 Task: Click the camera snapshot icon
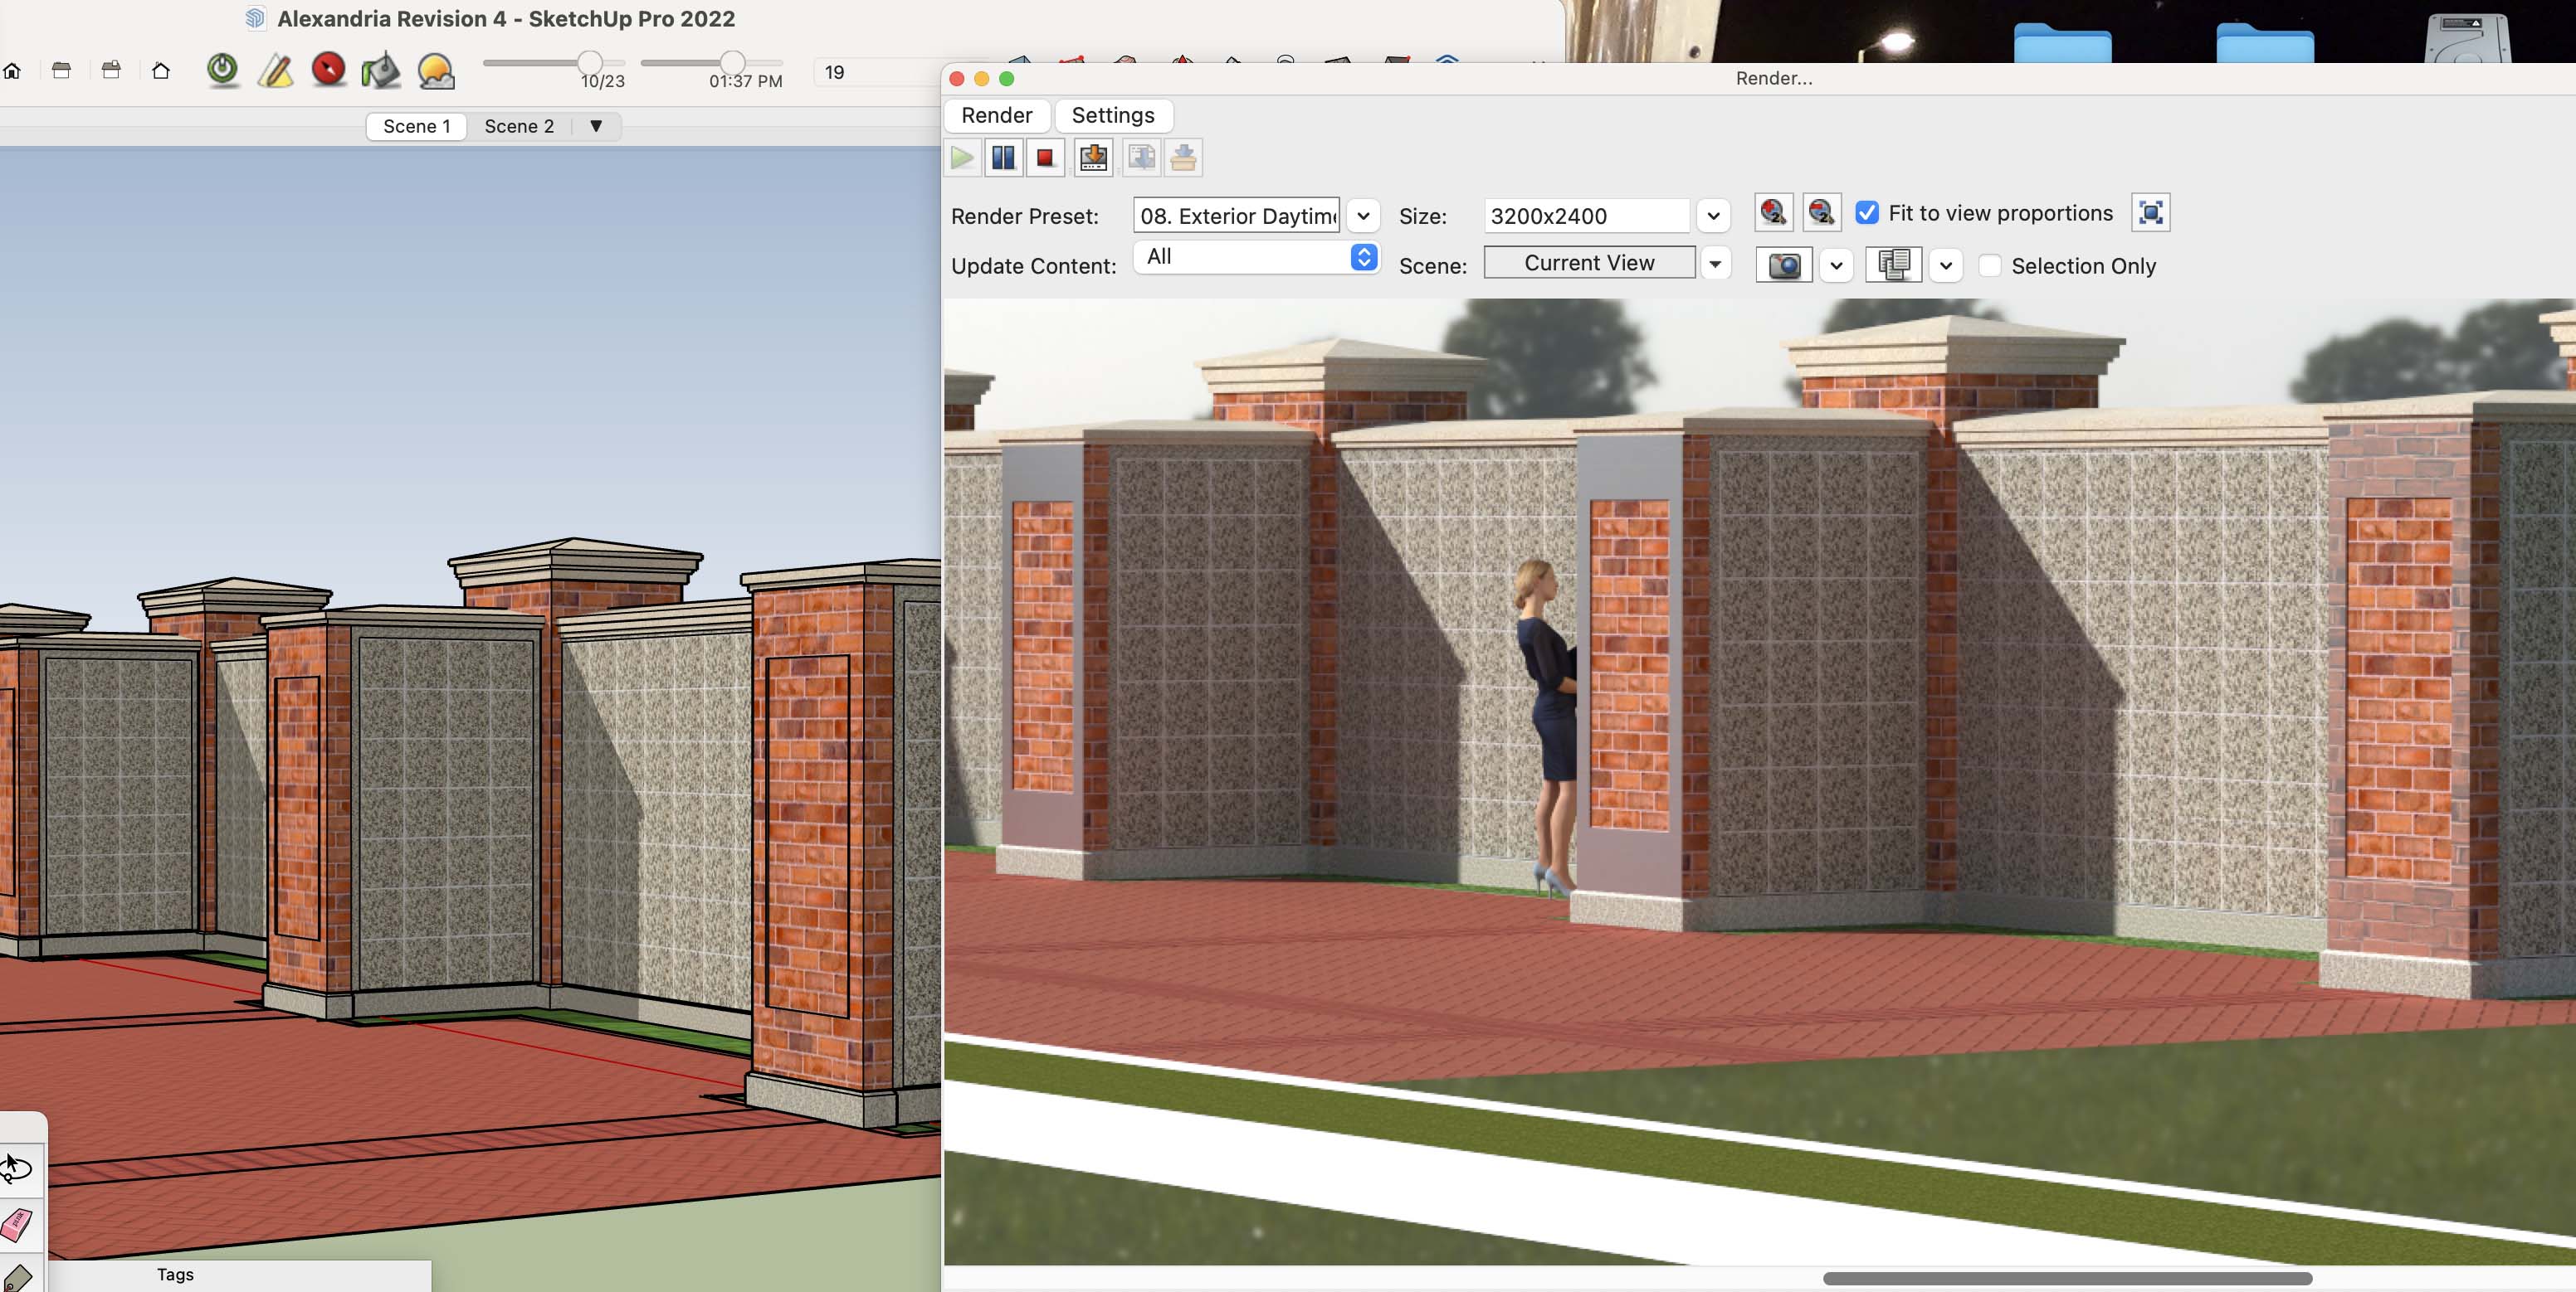point(1784,265)
